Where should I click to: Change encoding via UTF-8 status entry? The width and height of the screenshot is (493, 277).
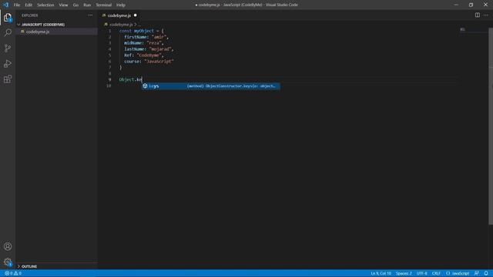click(421, 273)
